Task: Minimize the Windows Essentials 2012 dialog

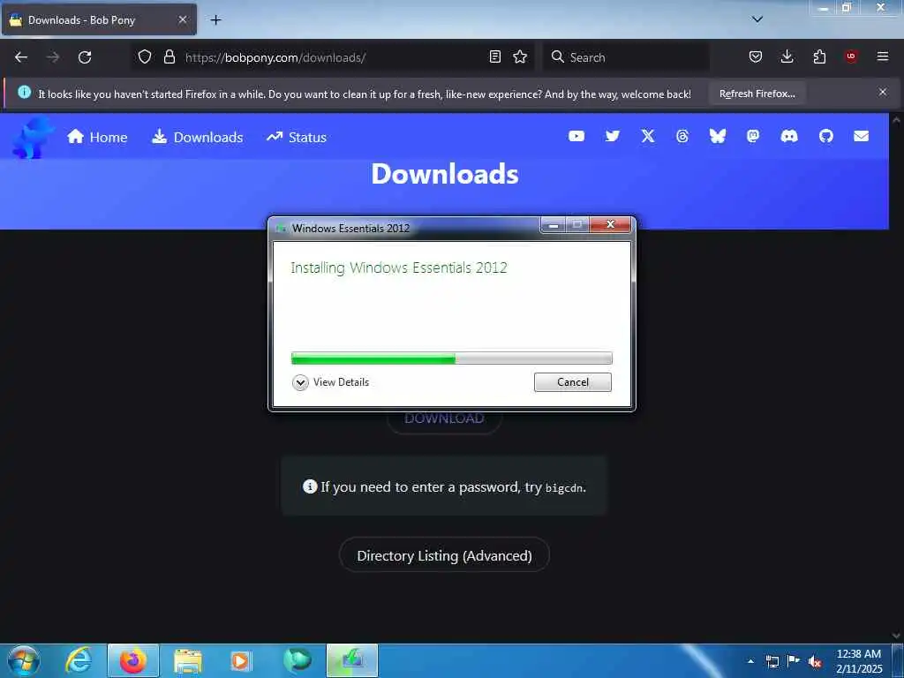Action: (554, 225)
